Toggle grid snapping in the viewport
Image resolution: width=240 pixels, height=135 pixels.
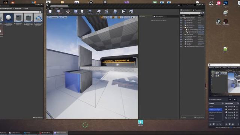click(x=113, y=17)
